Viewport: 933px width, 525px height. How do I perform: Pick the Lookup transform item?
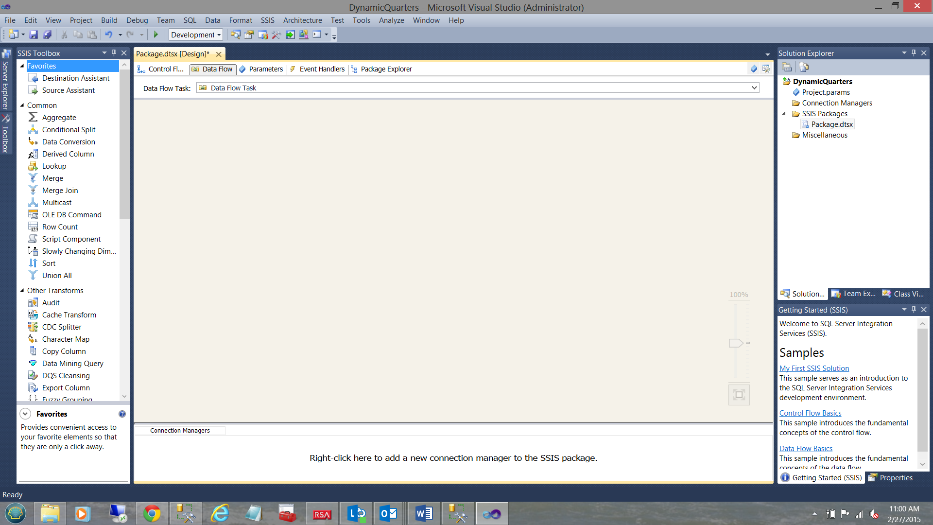click(x=54, y=166)
